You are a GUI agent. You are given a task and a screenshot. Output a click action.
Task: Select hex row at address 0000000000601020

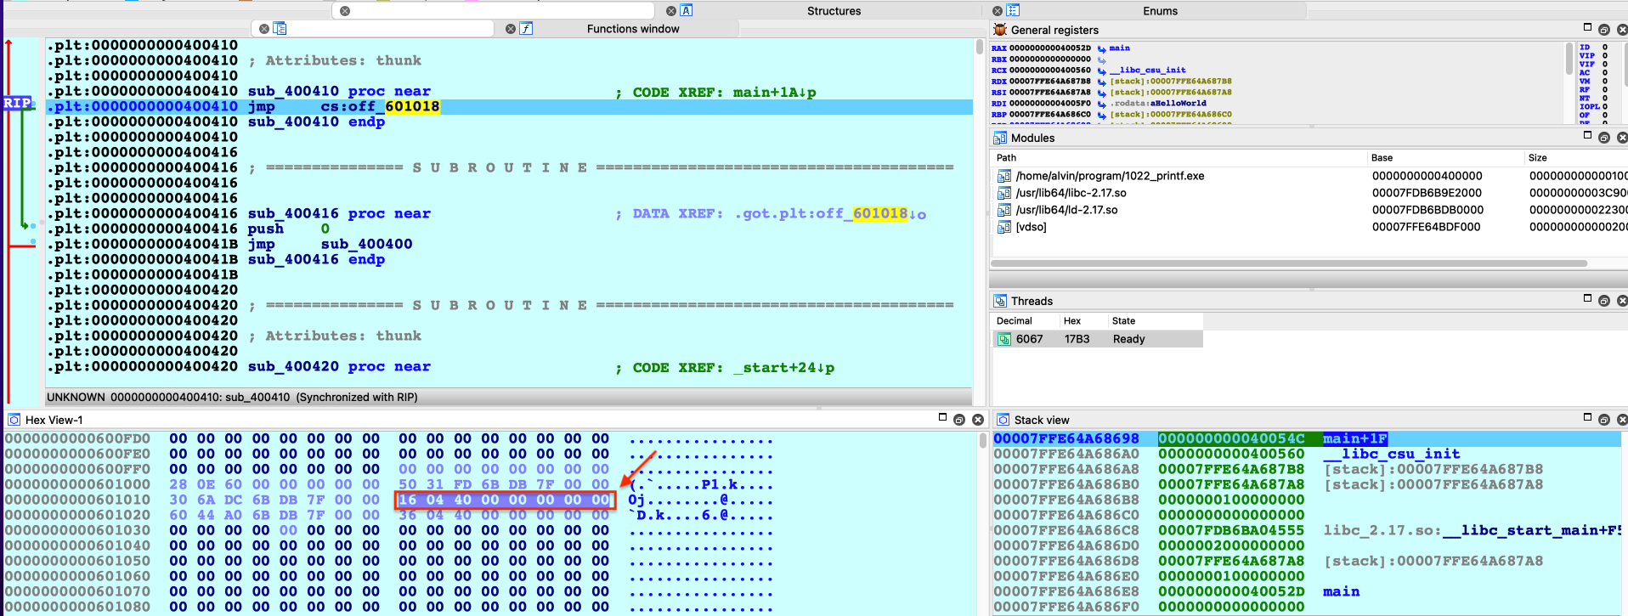[x=389, y=515]
